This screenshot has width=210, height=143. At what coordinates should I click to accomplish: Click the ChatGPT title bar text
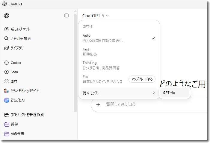[x=16, y=4]
